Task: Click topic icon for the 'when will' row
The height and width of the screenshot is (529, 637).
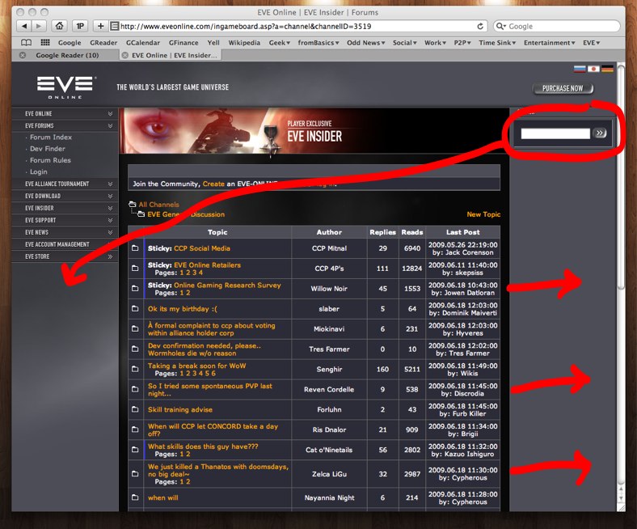Action: click(x=135, y=497)
